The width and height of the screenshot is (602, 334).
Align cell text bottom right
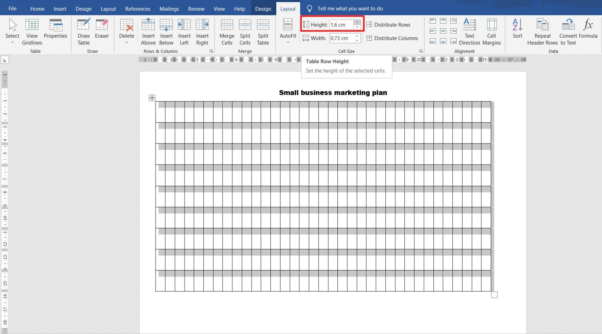pyautogui.click(x=453, y=41)
